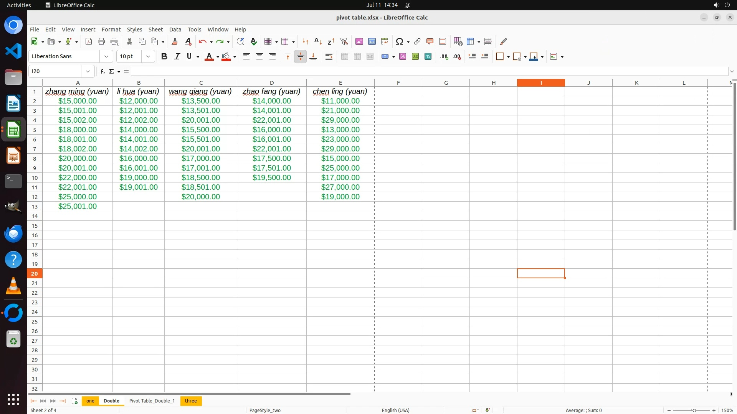Click the Format as Percent icon
The height and width of the screenshot is (414, 737).
pos(403,56)
